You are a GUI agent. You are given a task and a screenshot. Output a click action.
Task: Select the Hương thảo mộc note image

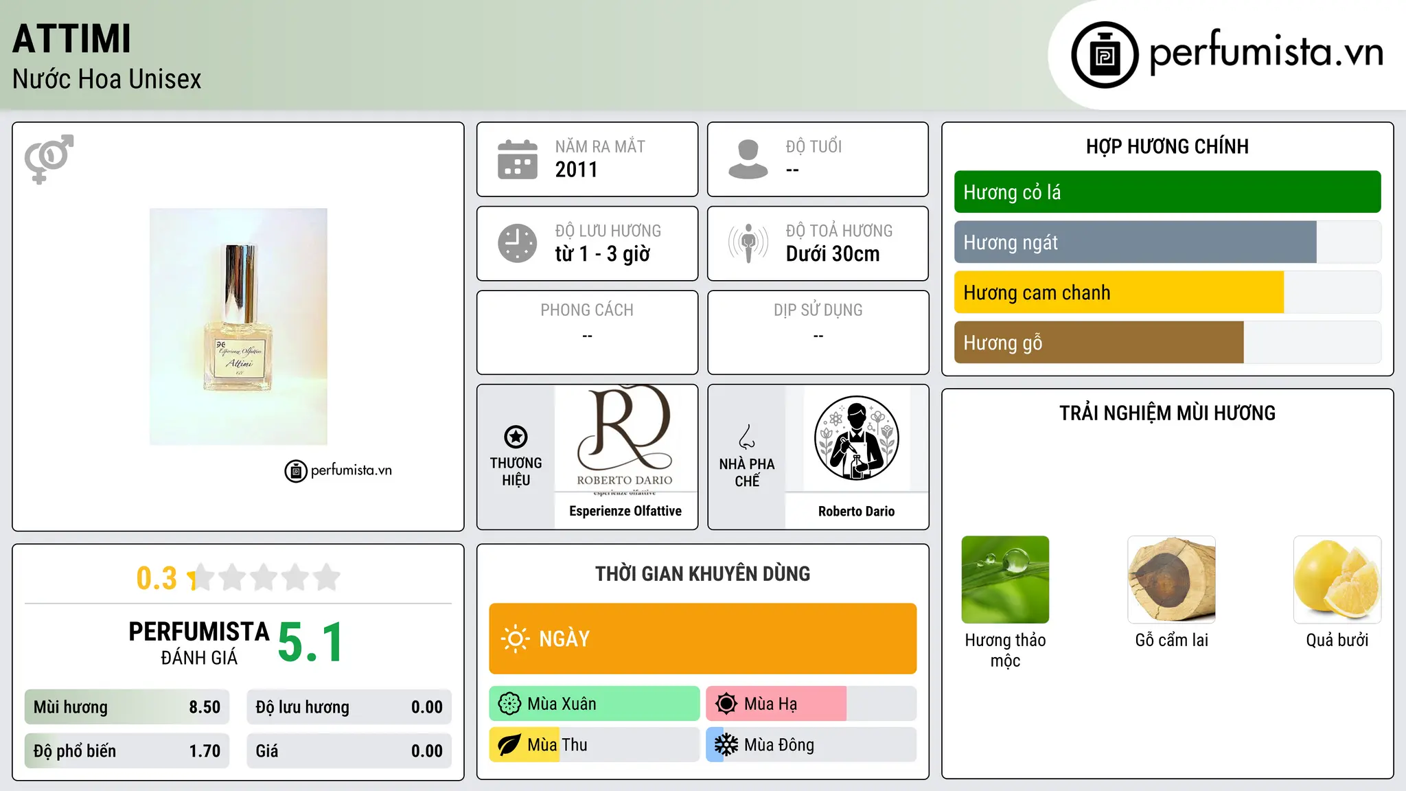point(1005,580)
